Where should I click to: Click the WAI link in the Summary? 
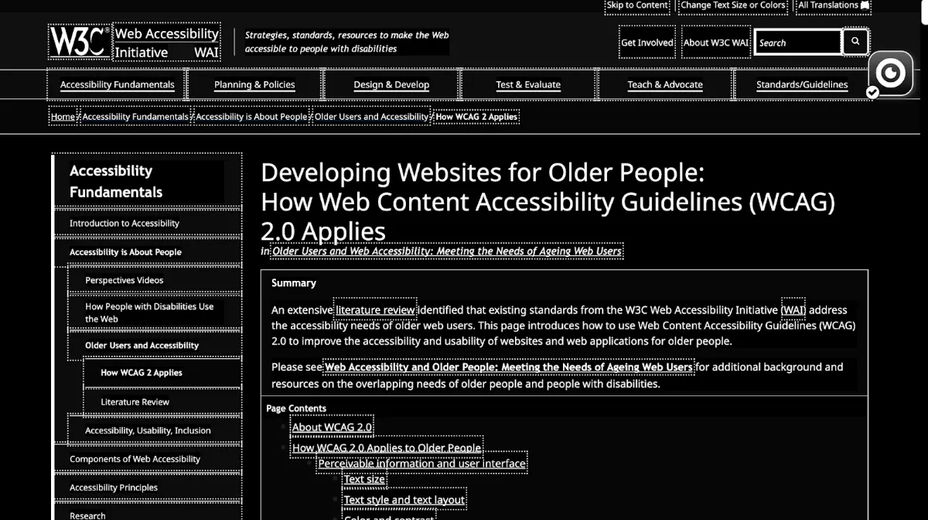coord(793,310)
